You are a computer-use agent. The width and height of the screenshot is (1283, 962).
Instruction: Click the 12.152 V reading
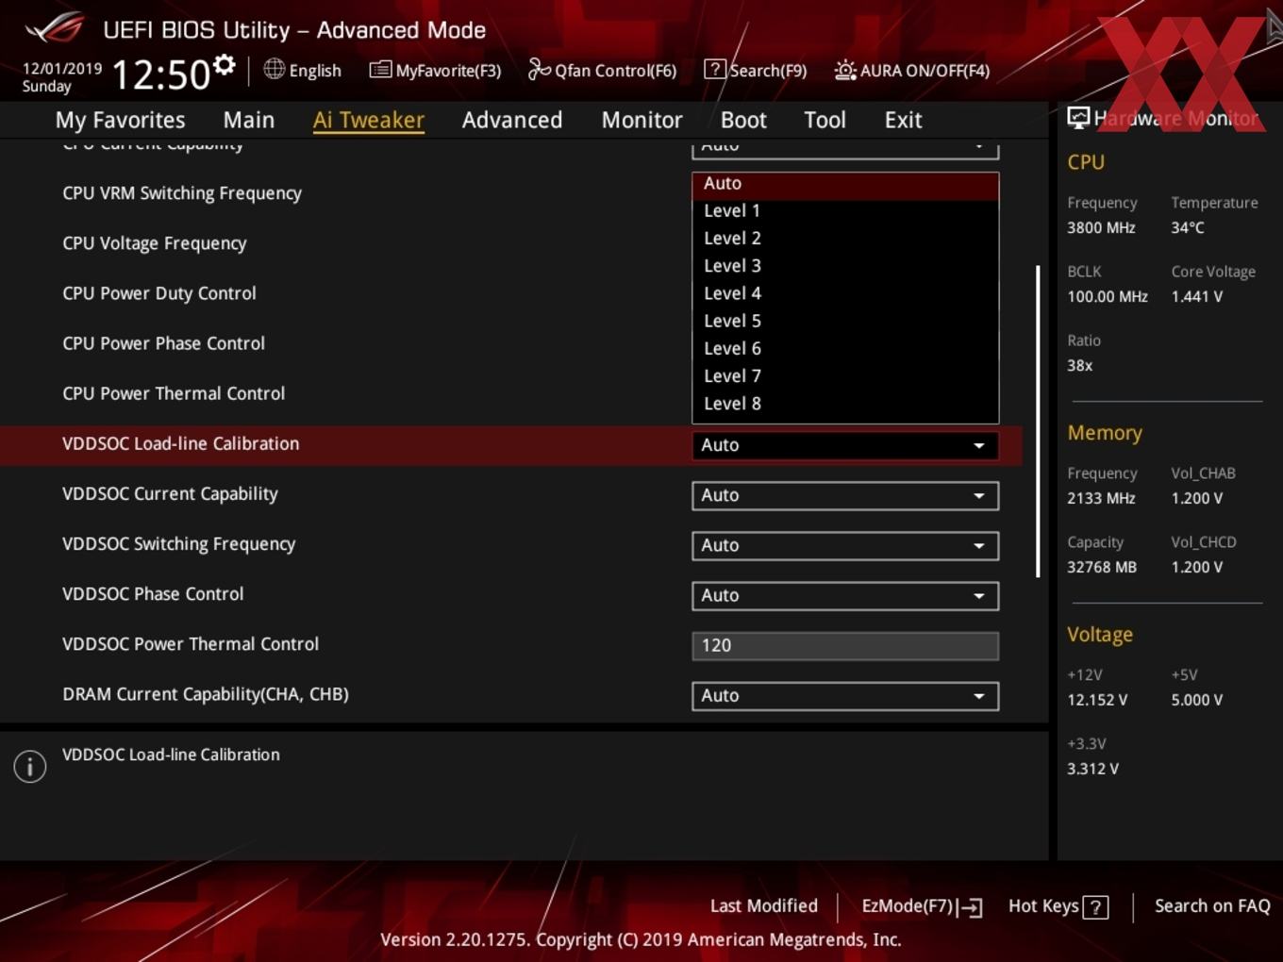[x=1097, y=700]
